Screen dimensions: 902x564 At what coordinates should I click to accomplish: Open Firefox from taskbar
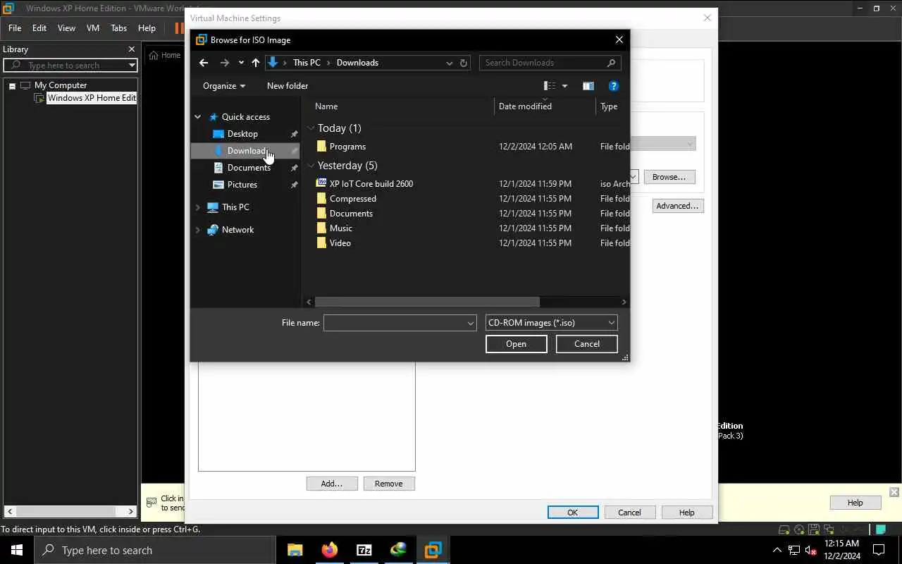click(x=329, y=550)
